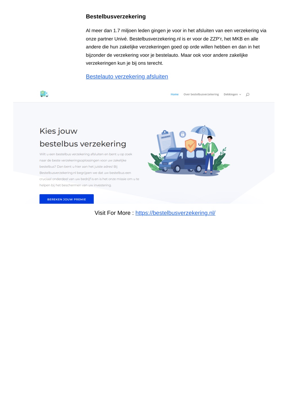Click the paragraph mentioning partner Univé

[x=176, y=47]
